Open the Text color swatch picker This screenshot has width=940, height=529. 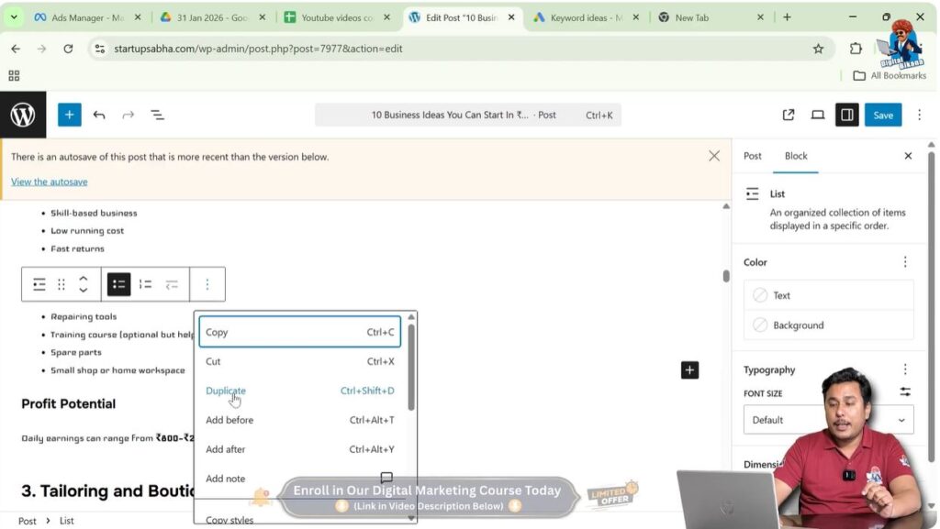click(x=829, y=295)
